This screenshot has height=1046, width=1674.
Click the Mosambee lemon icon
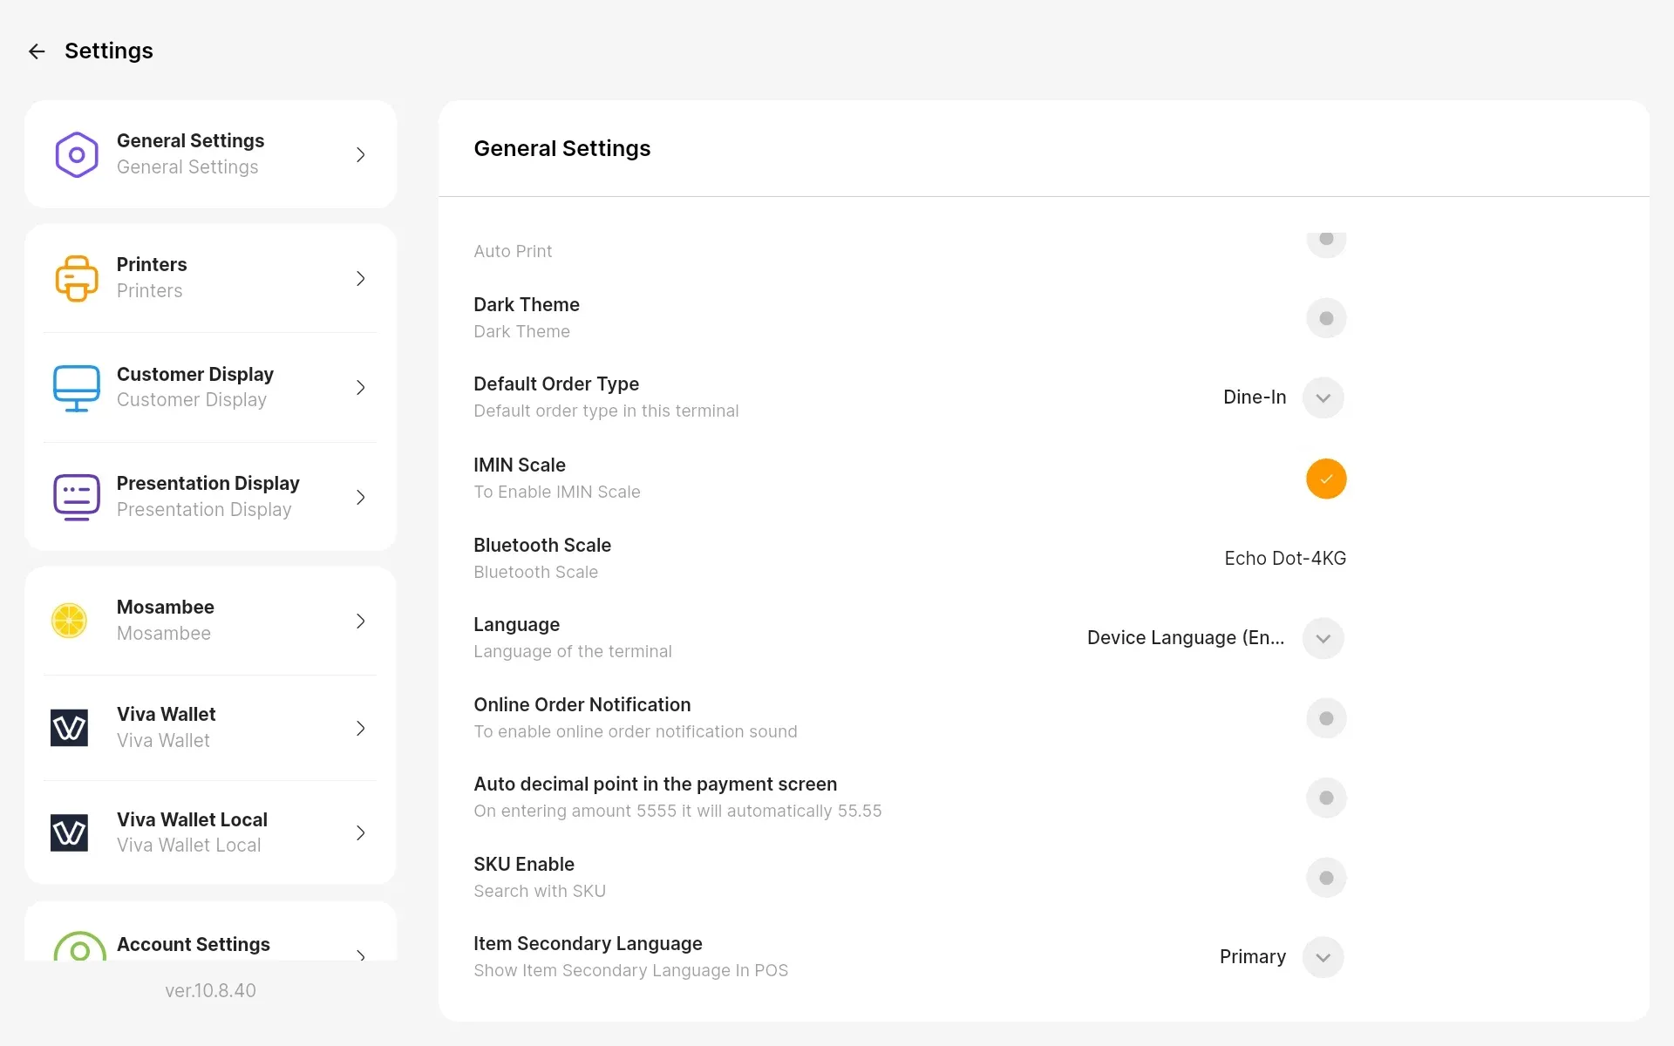pyautogui.click(x=70, y=621)
